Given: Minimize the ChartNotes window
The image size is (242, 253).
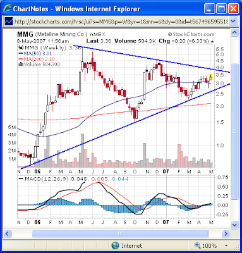Looking at the screenshot, I should [x=209, y=9].
